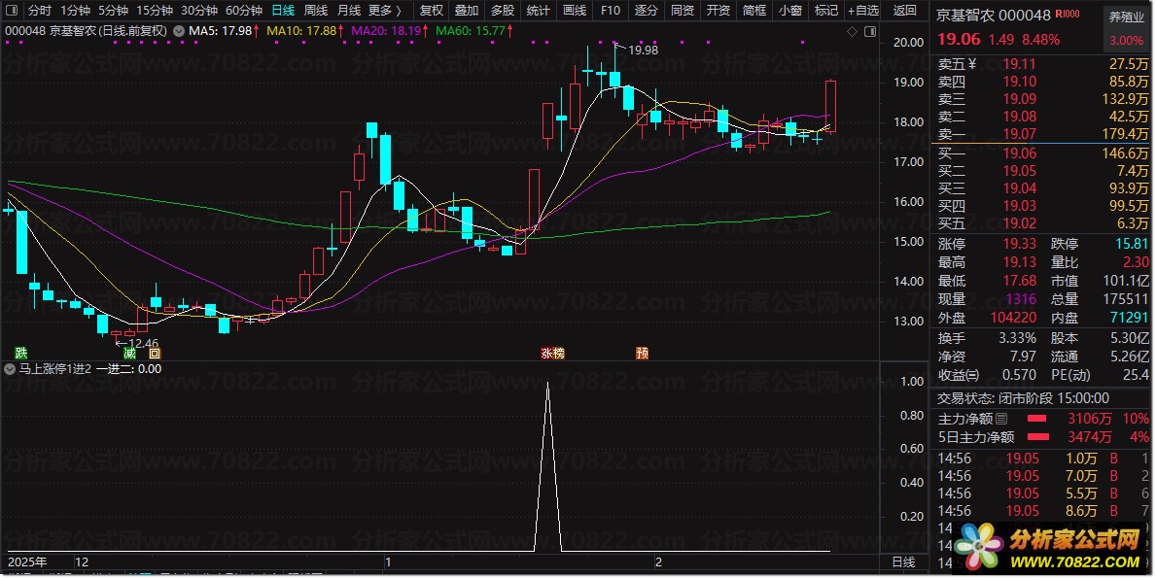Click the 日线 label at bottom right

(903, 561)
